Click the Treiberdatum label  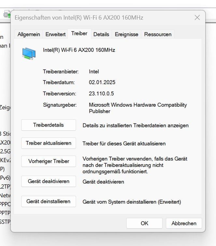click(59, 82)
